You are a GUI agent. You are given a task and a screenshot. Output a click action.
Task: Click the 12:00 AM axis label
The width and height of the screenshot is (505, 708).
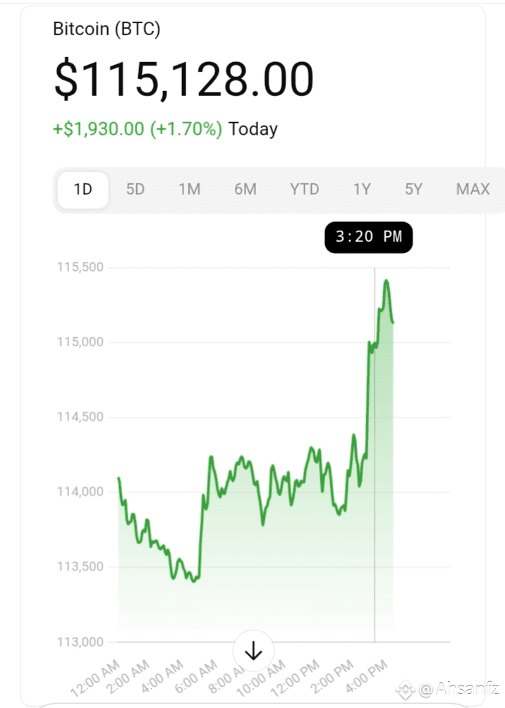coord(96,677)
